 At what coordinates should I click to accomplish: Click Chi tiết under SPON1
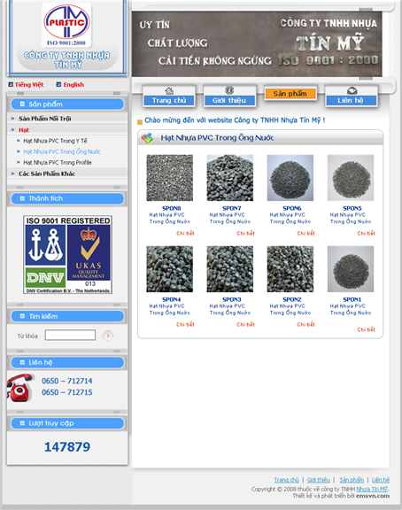click(367, 329)
